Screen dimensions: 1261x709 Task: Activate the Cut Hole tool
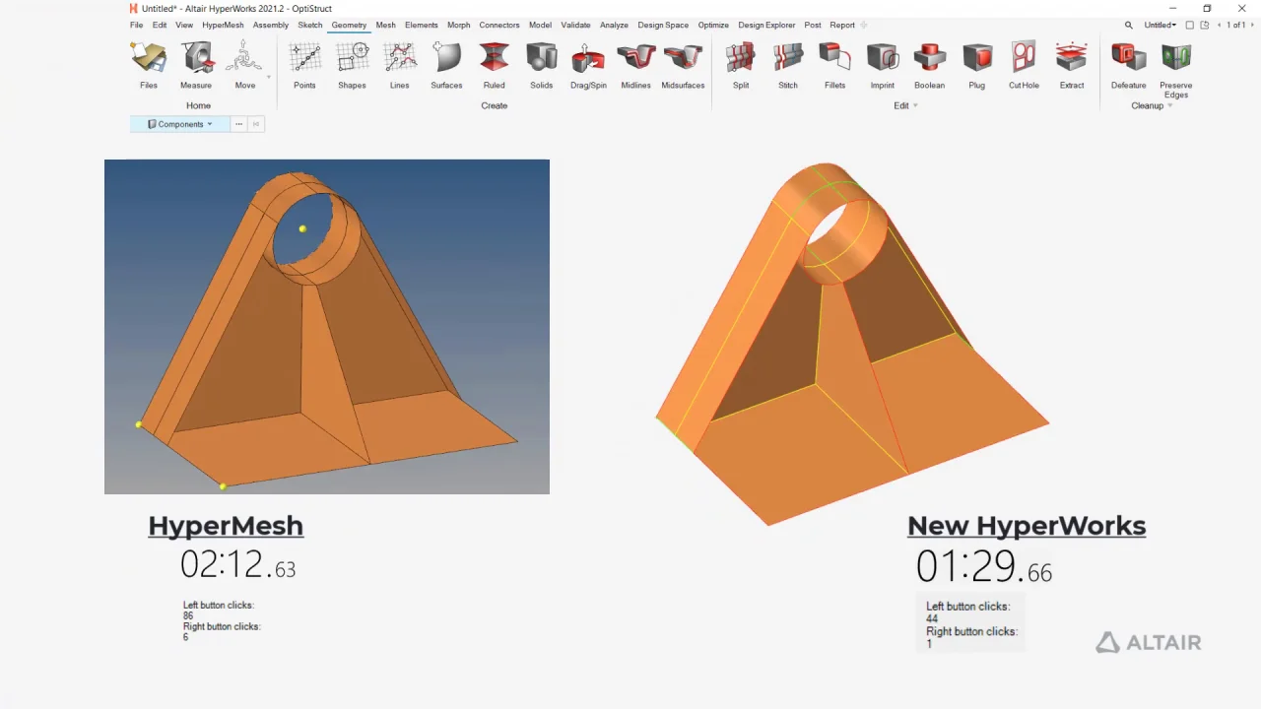[1024, 65]
